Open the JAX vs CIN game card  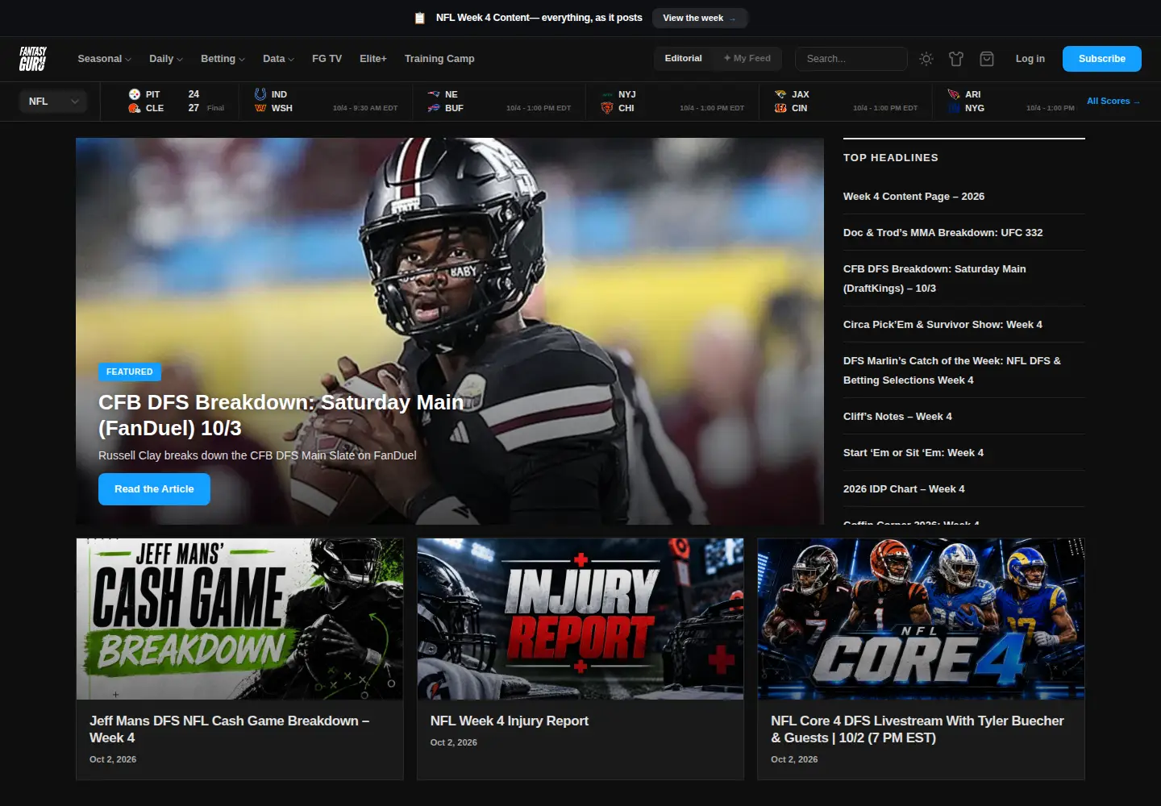[846, 102]
